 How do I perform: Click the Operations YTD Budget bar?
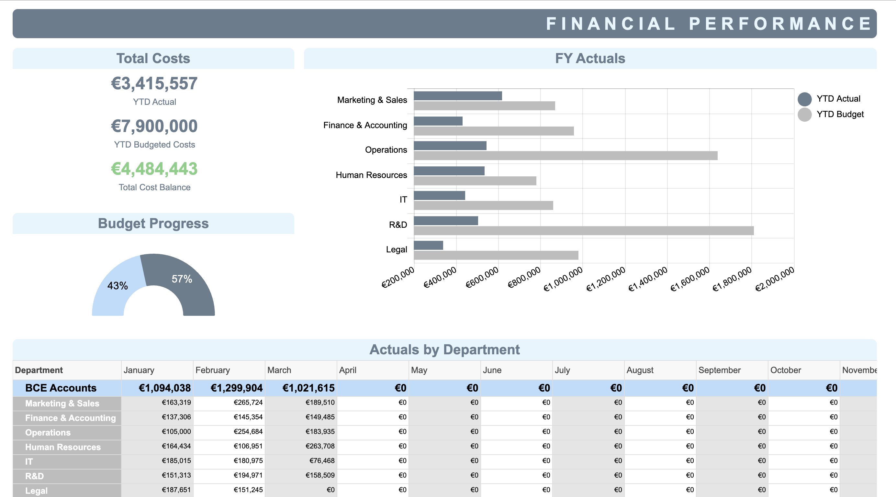(565, 156)
